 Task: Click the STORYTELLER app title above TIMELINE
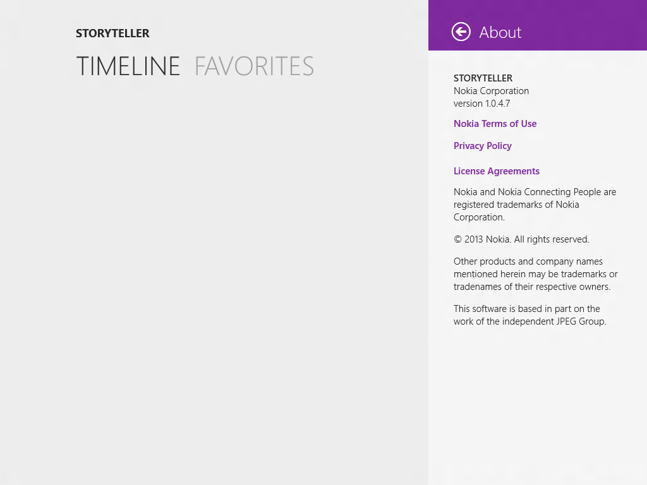[112, 33]
